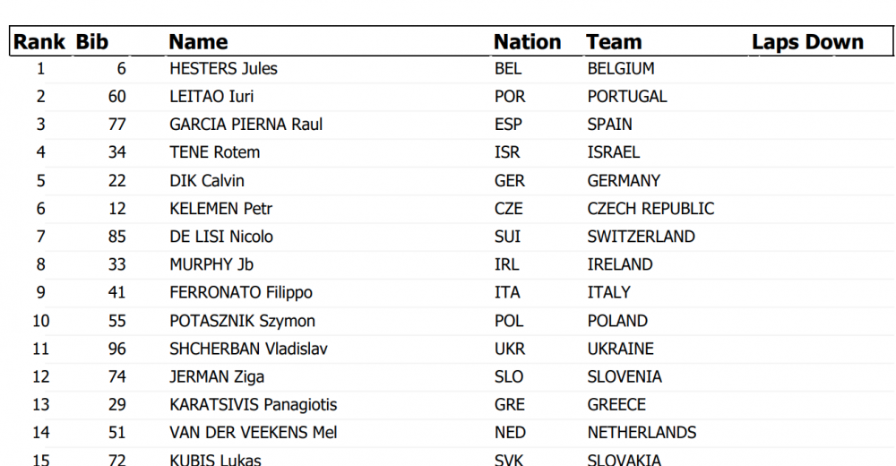Click on GARCIA PIERNA Raul
This screenshot has width=896, height=466.
pos(246,124)
